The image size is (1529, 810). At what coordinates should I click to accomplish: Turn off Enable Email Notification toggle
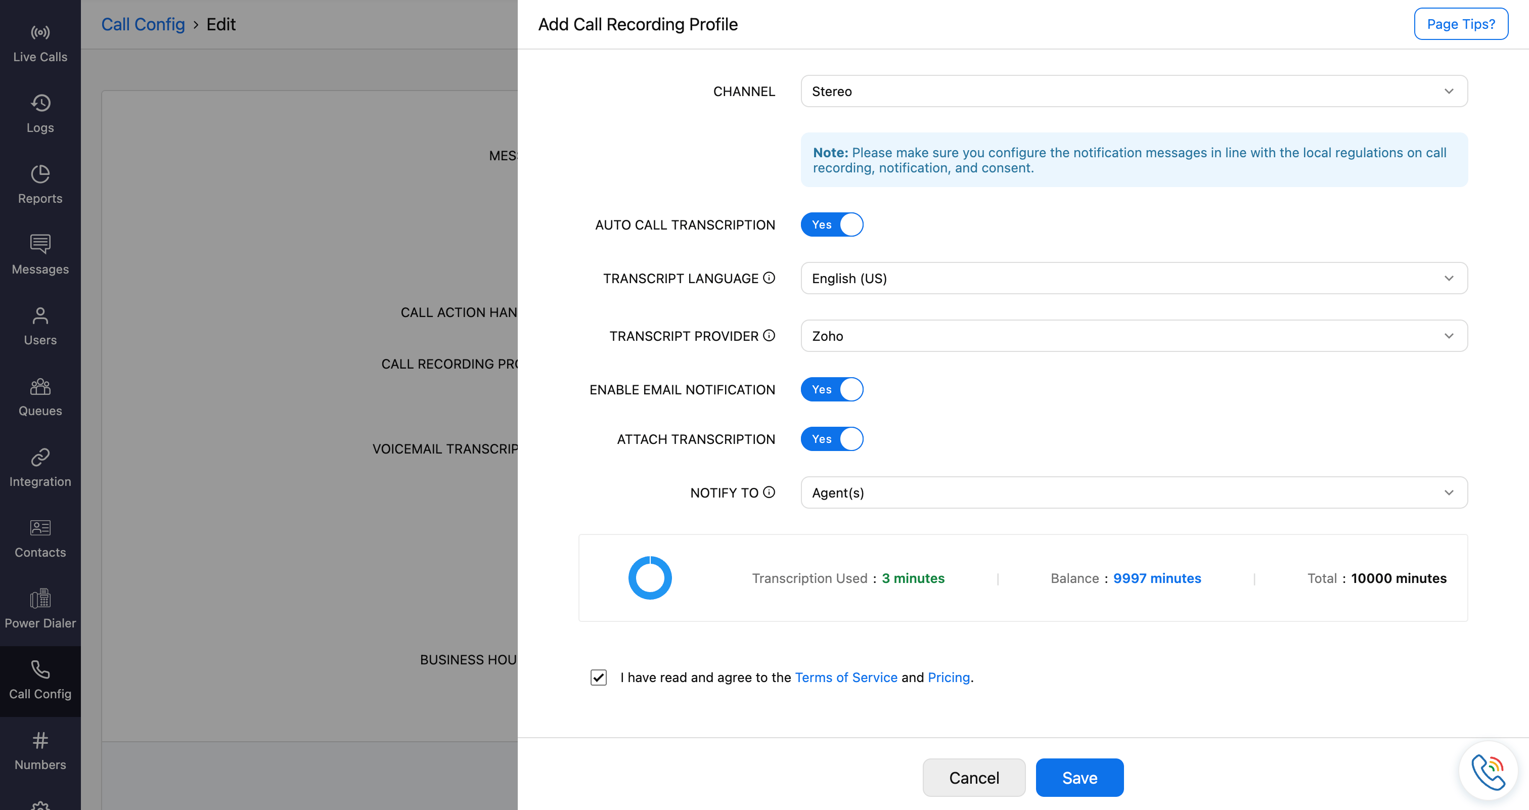click(832, 390)
